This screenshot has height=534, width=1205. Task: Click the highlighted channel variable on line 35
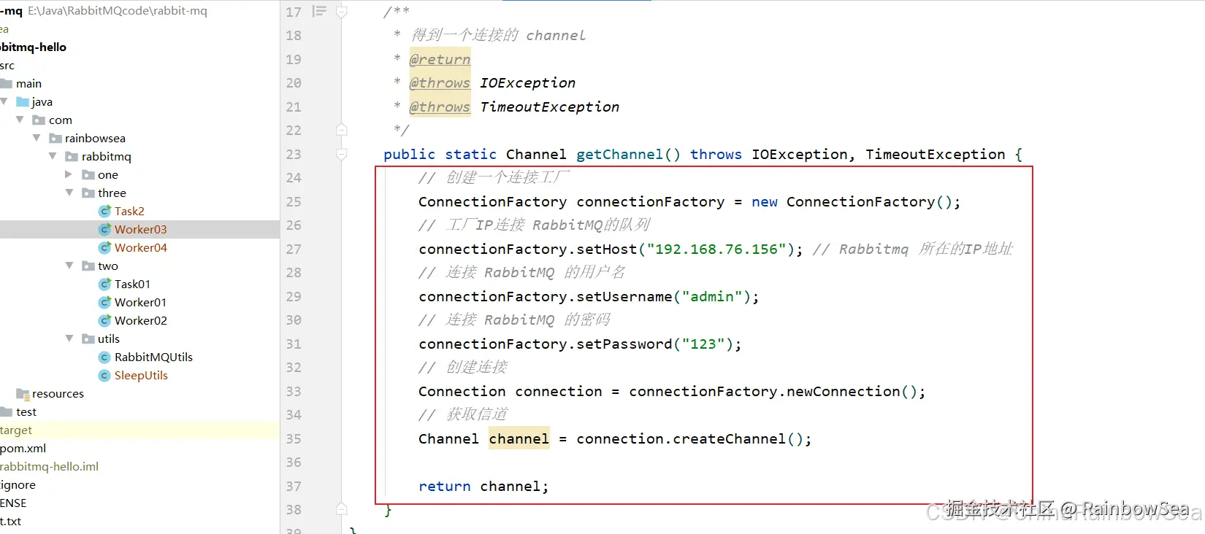click(x=519, y=439)
